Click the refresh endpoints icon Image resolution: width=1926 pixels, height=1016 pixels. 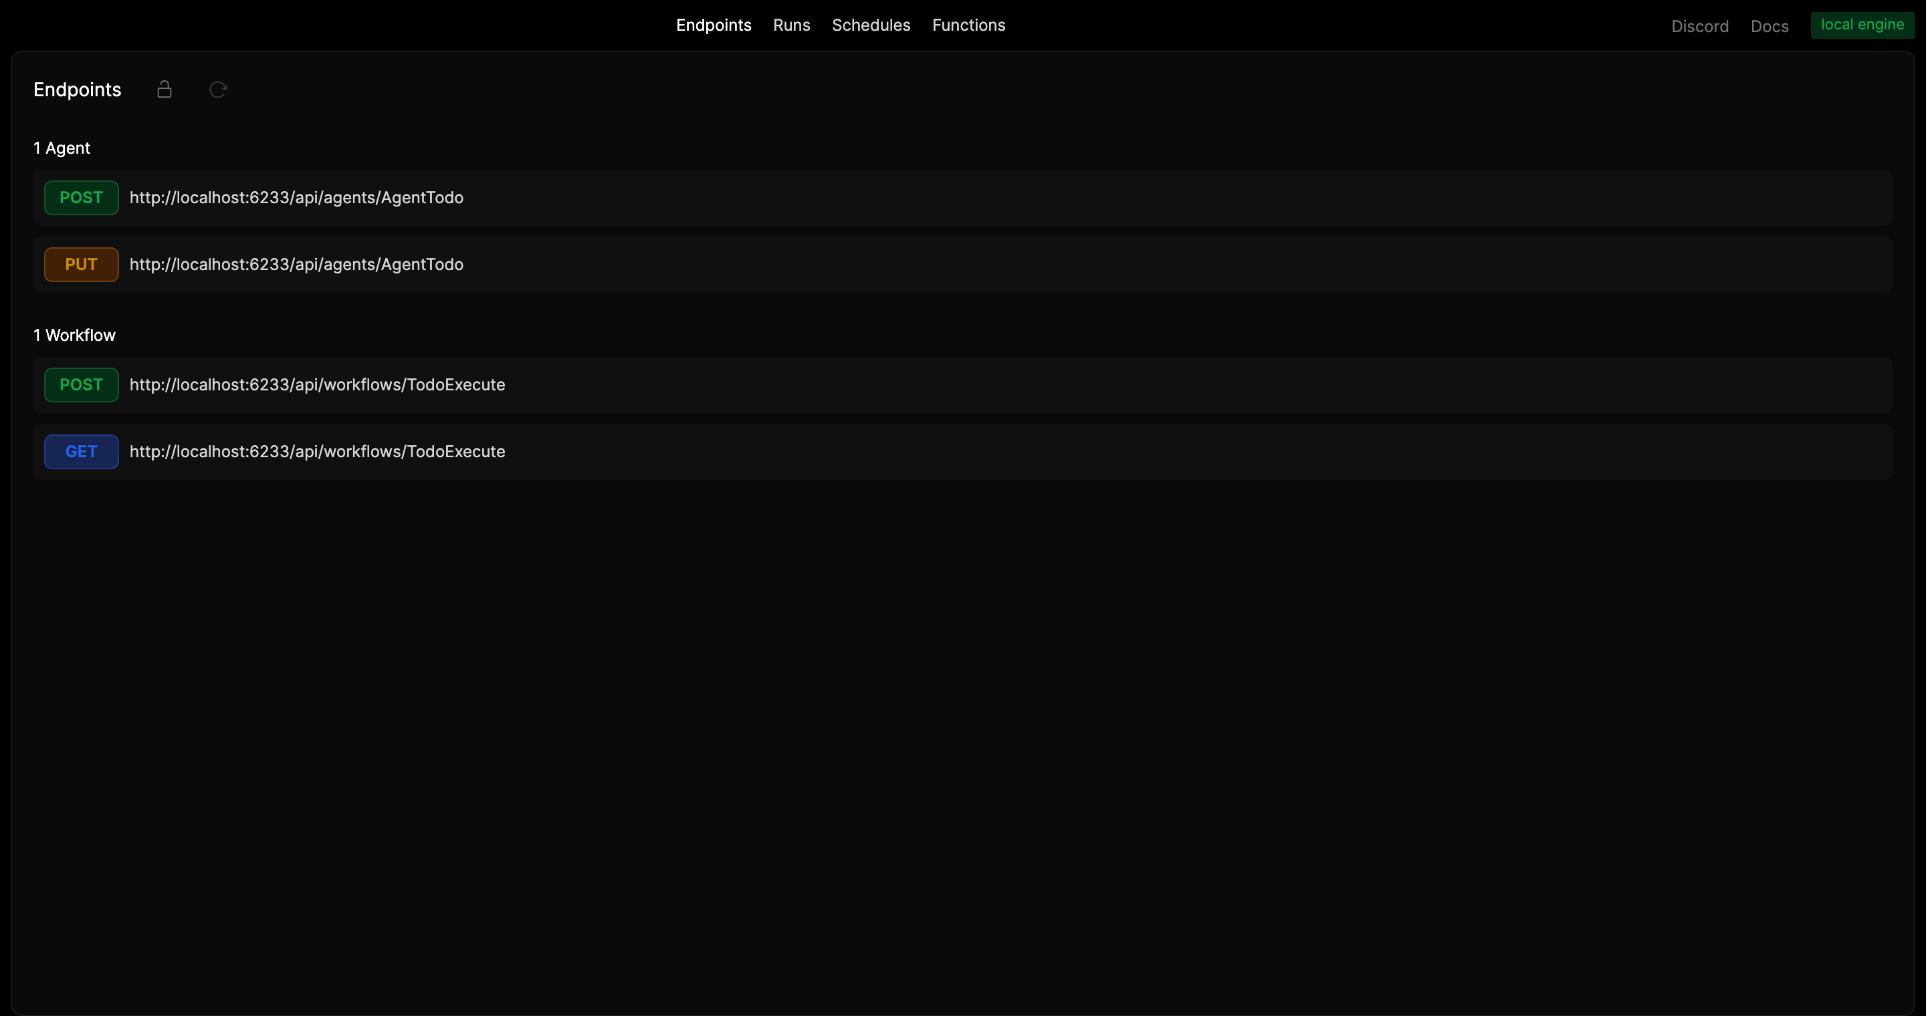coord(218,90)
